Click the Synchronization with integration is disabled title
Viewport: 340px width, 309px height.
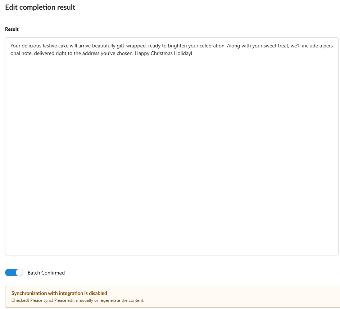coord(59,293)
